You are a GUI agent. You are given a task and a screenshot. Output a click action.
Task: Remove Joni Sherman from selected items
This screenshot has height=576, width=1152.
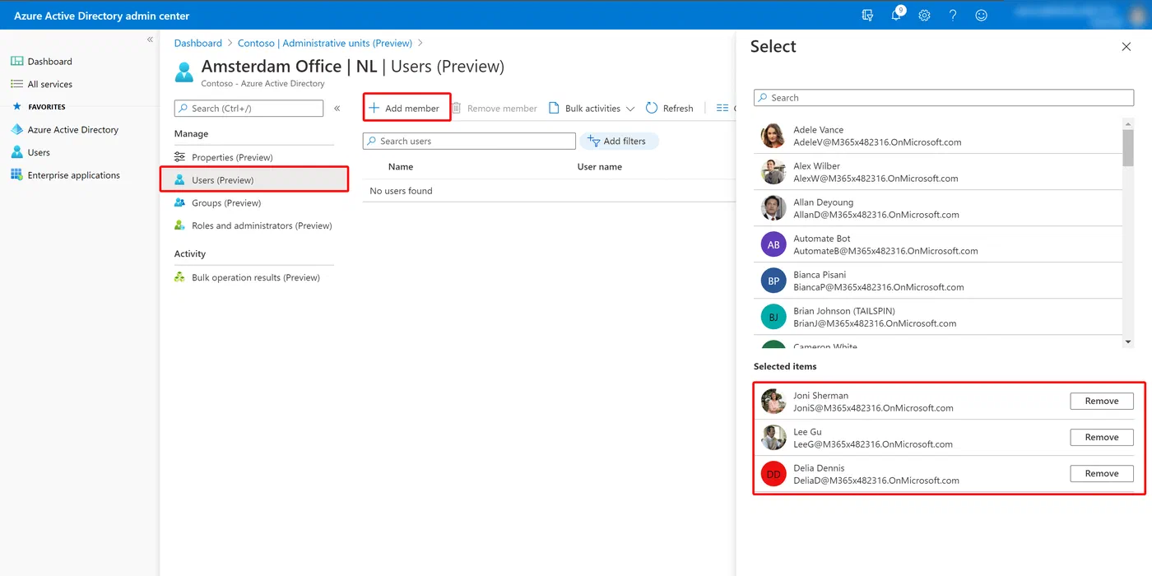click(1102, 401)
